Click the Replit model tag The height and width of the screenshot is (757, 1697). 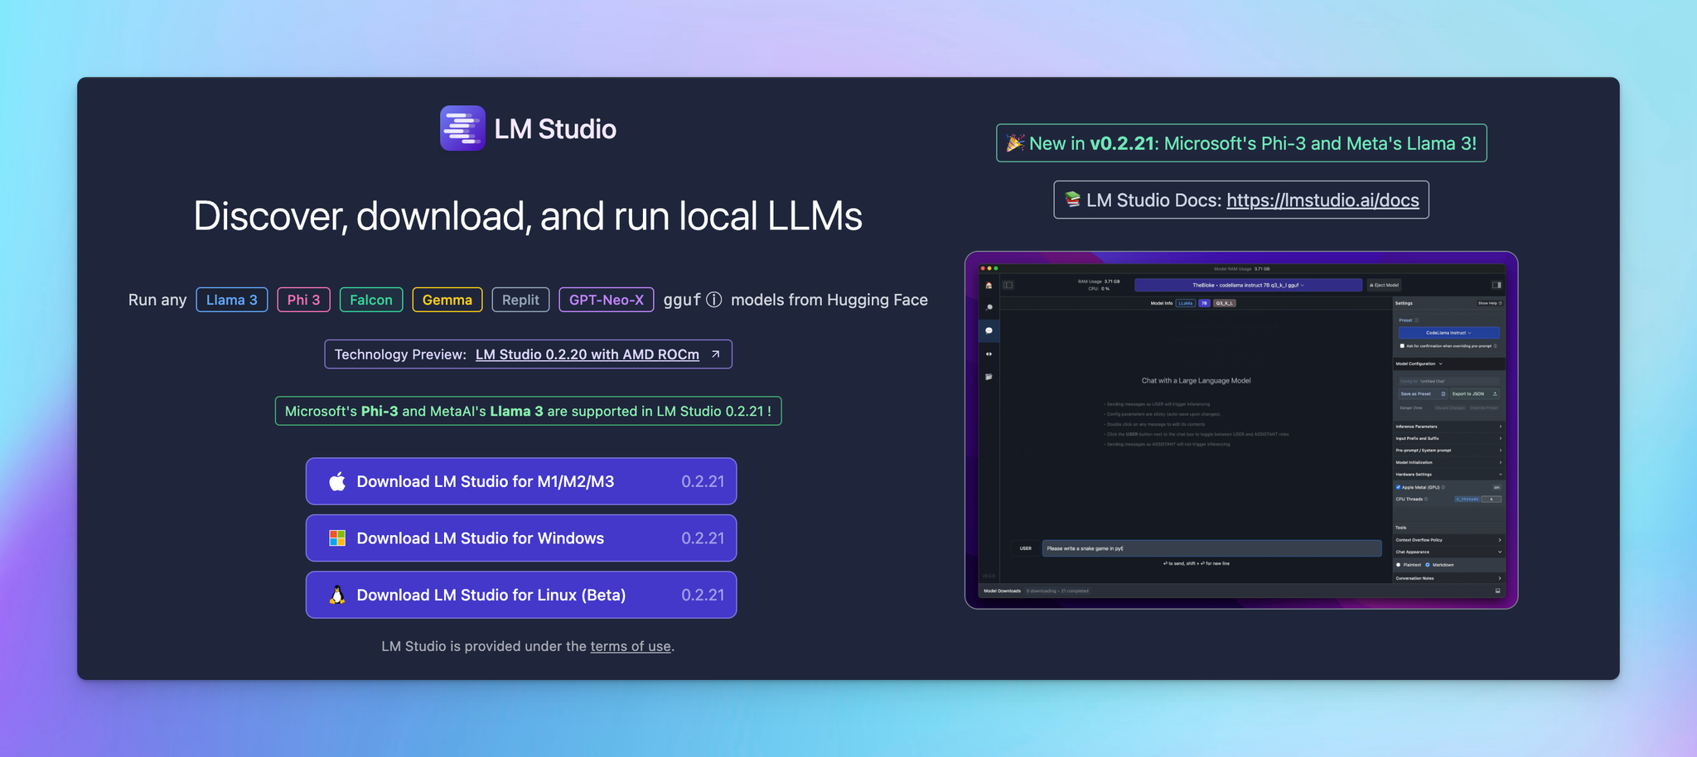pyautogui.click(x=520, y=300)
